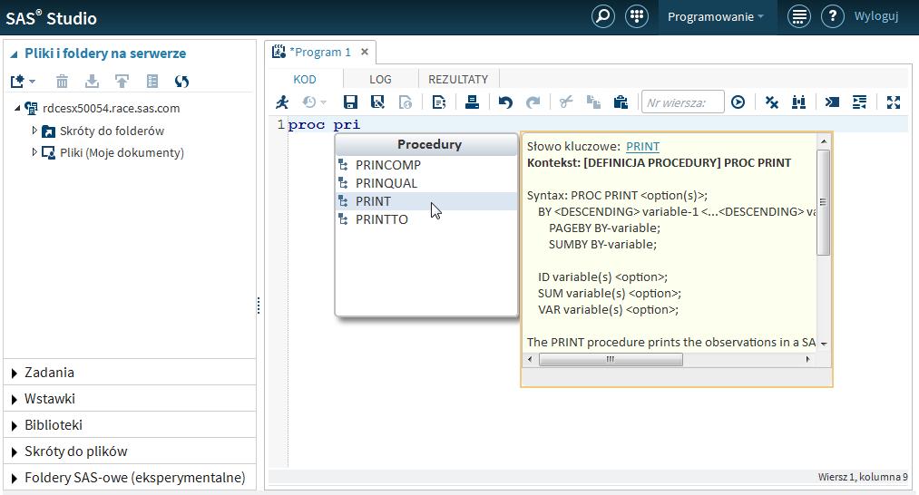Open the search icon in header
919x495 pixels.
click(x=603, y=16)
